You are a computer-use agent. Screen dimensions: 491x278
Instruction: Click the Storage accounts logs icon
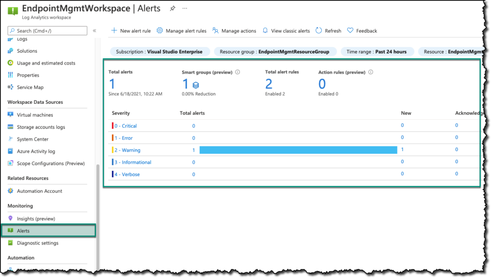click(11, 127)
